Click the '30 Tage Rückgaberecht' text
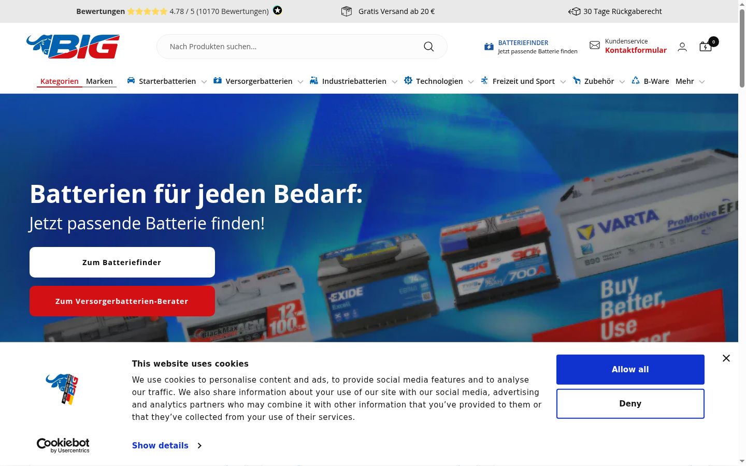The height and width of the screenshot is (466, 746). (x=623, y=11)
